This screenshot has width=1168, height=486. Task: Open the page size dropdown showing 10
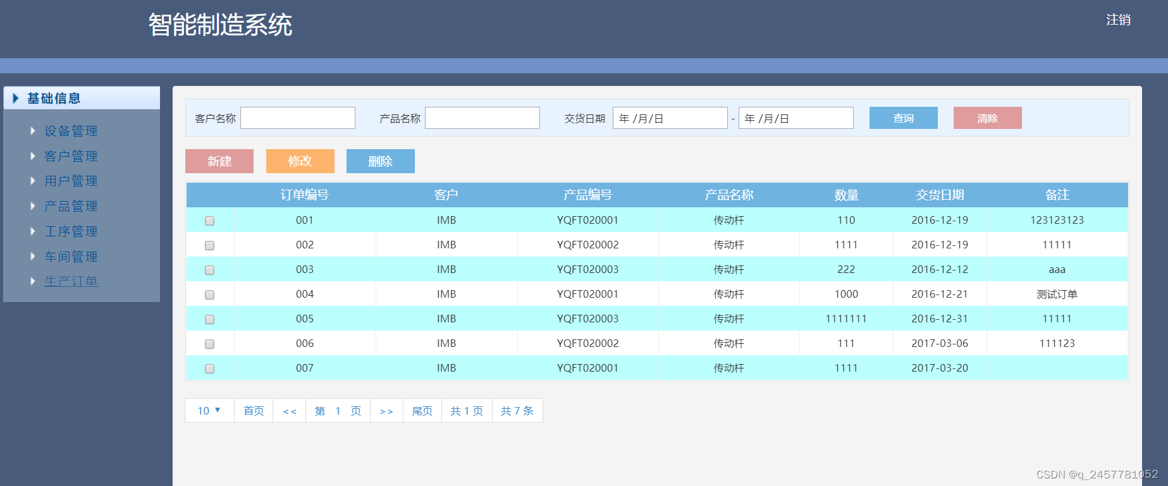pos(209,411)
